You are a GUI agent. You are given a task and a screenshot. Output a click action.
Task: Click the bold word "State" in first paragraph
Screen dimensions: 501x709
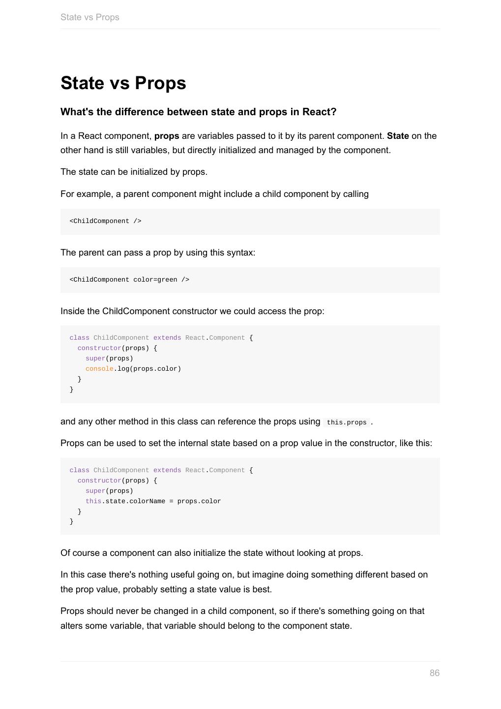[398, 136]
